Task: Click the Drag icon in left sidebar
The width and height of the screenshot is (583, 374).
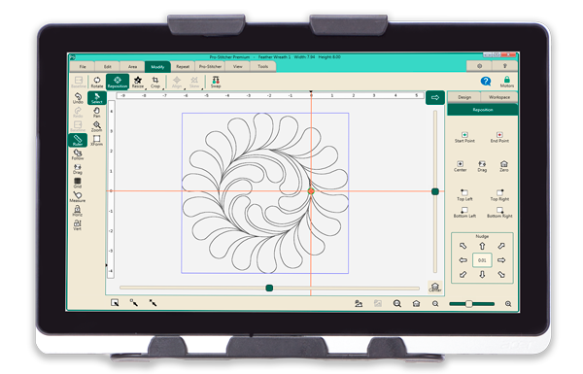Action: pyautogui.click(x=78, y=169)
